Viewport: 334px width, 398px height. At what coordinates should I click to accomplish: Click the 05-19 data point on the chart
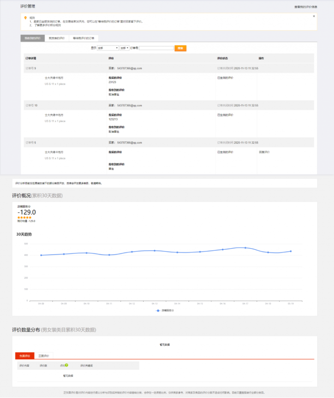point(290,251)
